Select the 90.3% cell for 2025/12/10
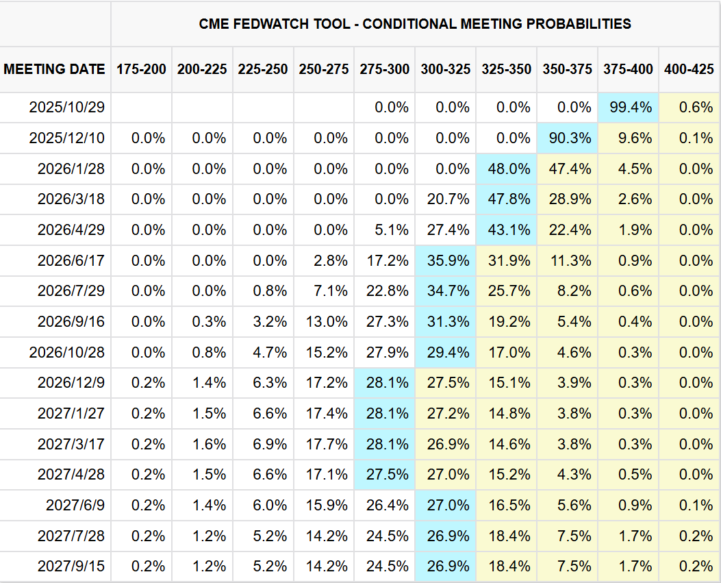The height and width of the screenshot is (583, 721). (567, 138)
